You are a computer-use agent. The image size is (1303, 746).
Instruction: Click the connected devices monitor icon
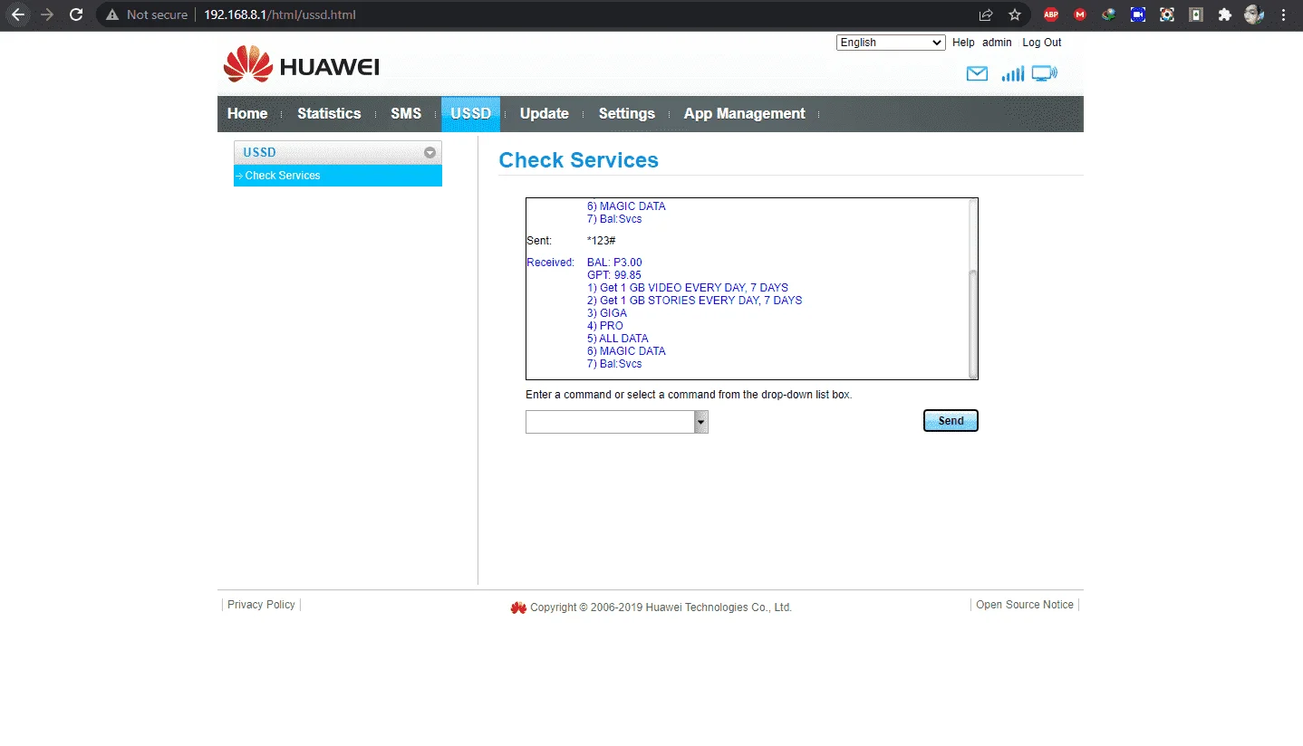[1044, 73]
